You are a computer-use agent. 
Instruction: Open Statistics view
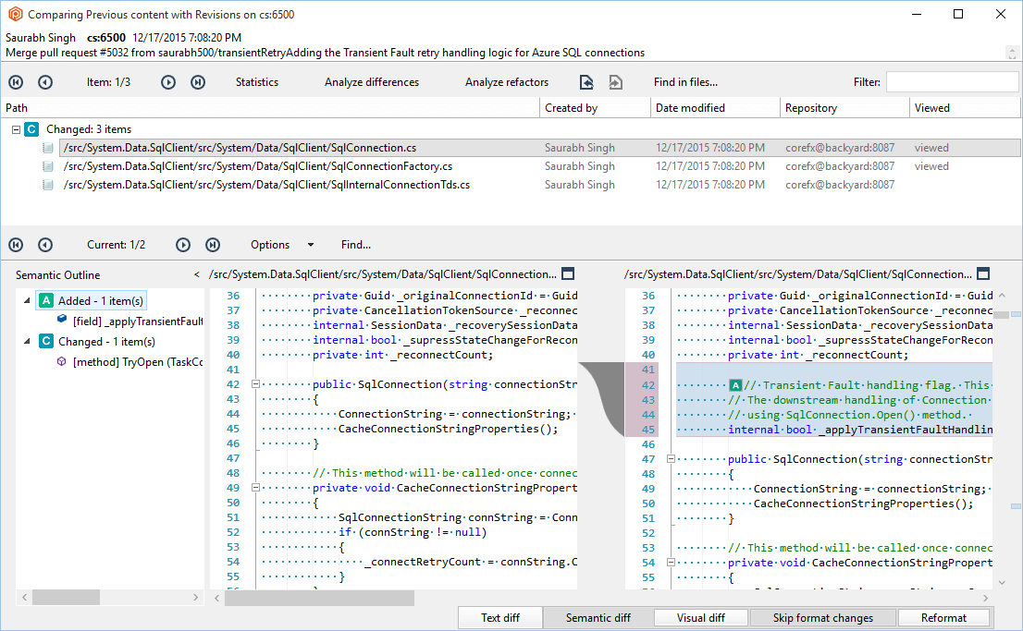point(256,82)
